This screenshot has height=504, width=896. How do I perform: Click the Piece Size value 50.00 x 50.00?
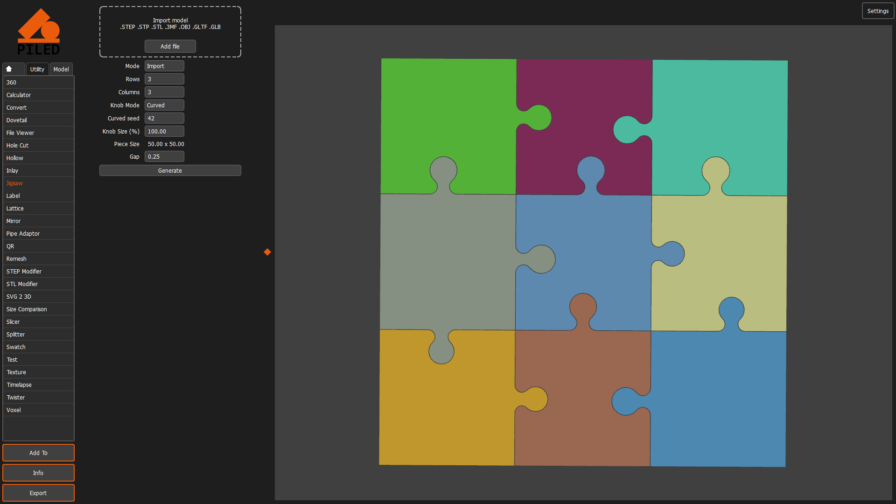[166, 144]
